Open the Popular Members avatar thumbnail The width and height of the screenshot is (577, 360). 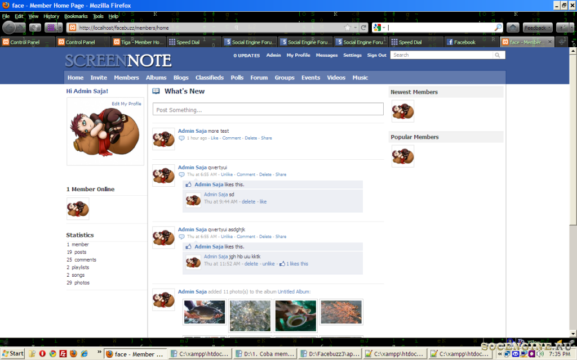tap(402, 156)
